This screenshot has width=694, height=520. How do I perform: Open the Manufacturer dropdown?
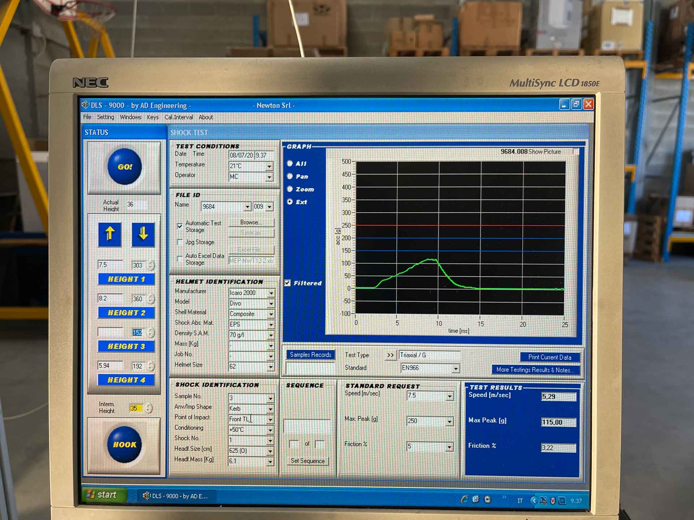pos(271,293)
